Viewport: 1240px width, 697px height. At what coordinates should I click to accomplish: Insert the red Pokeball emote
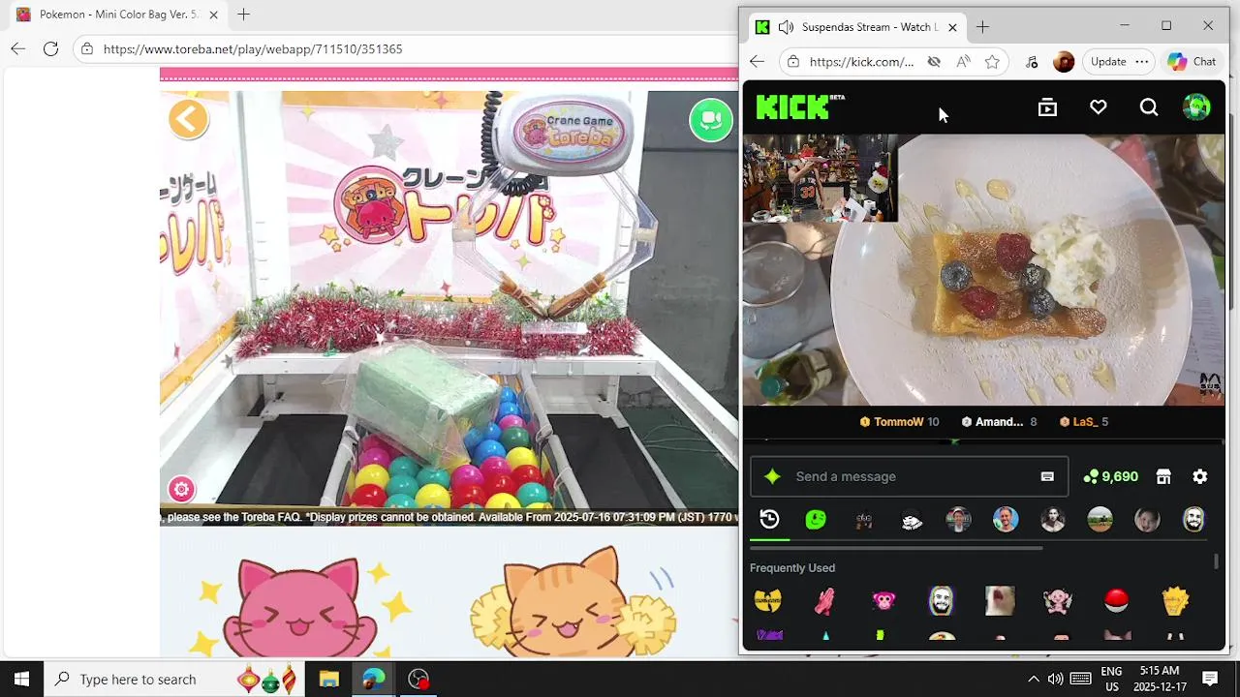(1116, 601)
